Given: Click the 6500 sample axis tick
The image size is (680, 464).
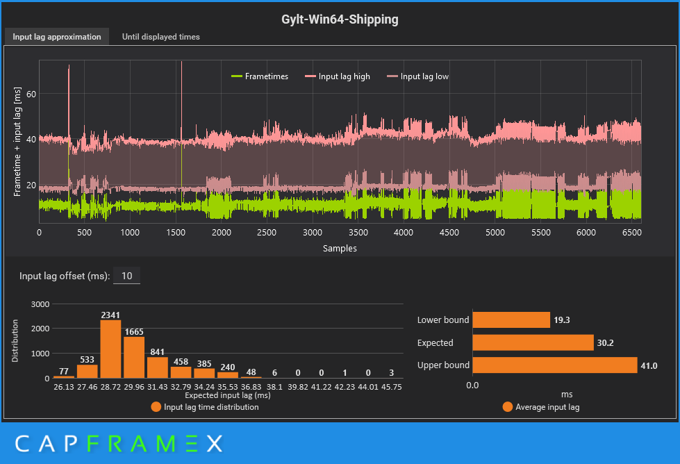Looking at the screenshot, I should tap(632, 233).
